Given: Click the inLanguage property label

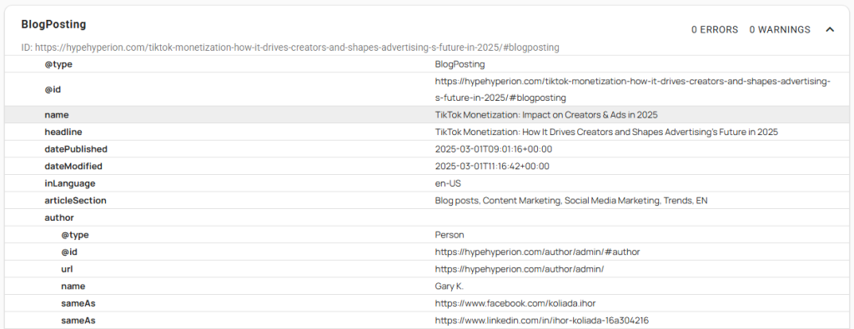Looking at the screenshot, I should [70, 183].
